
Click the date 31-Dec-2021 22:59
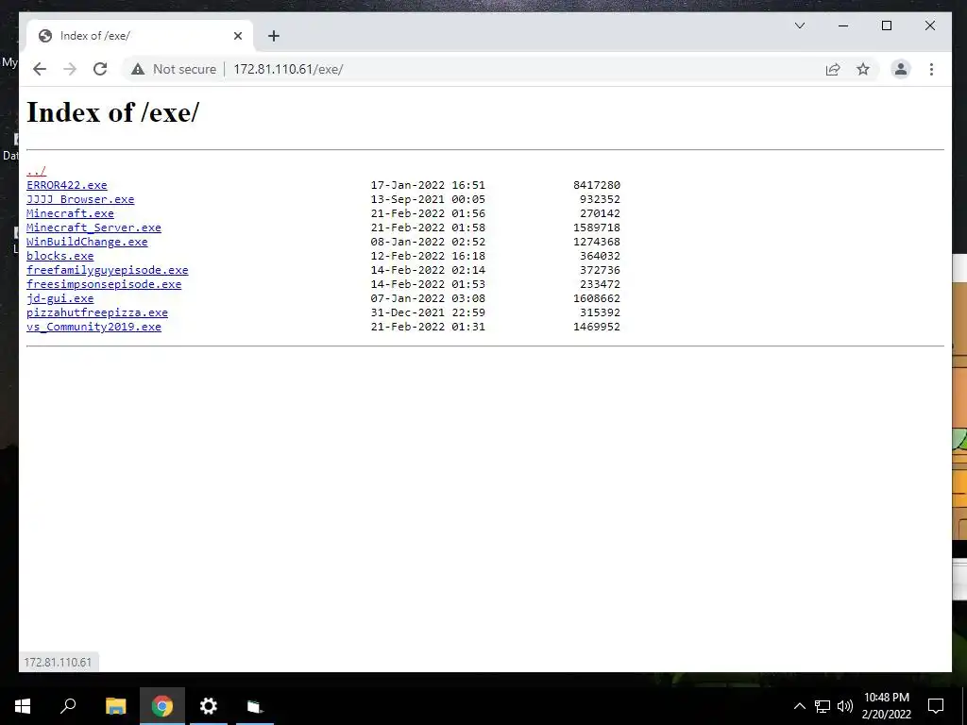click(428, 312)
